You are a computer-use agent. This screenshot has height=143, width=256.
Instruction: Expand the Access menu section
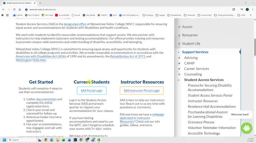pos(179,27)
